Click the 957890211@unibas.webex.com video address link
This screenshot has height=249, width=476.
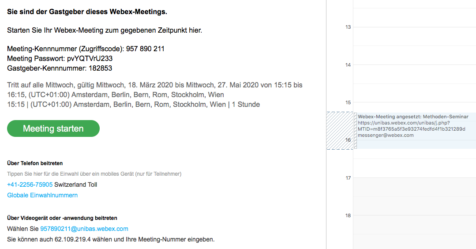tap(84, 229)
